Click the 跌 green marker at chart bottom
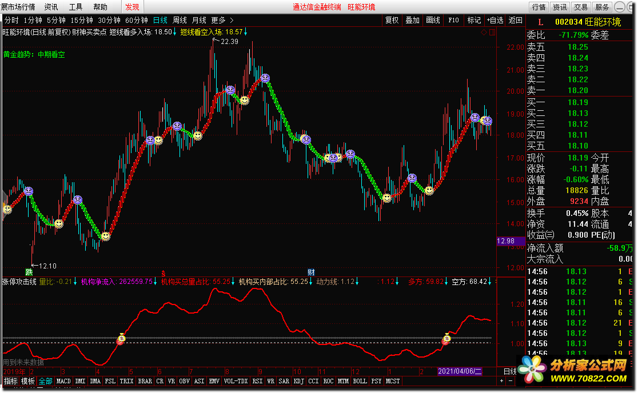The image size is (638, 393). (x=29, y=272)
